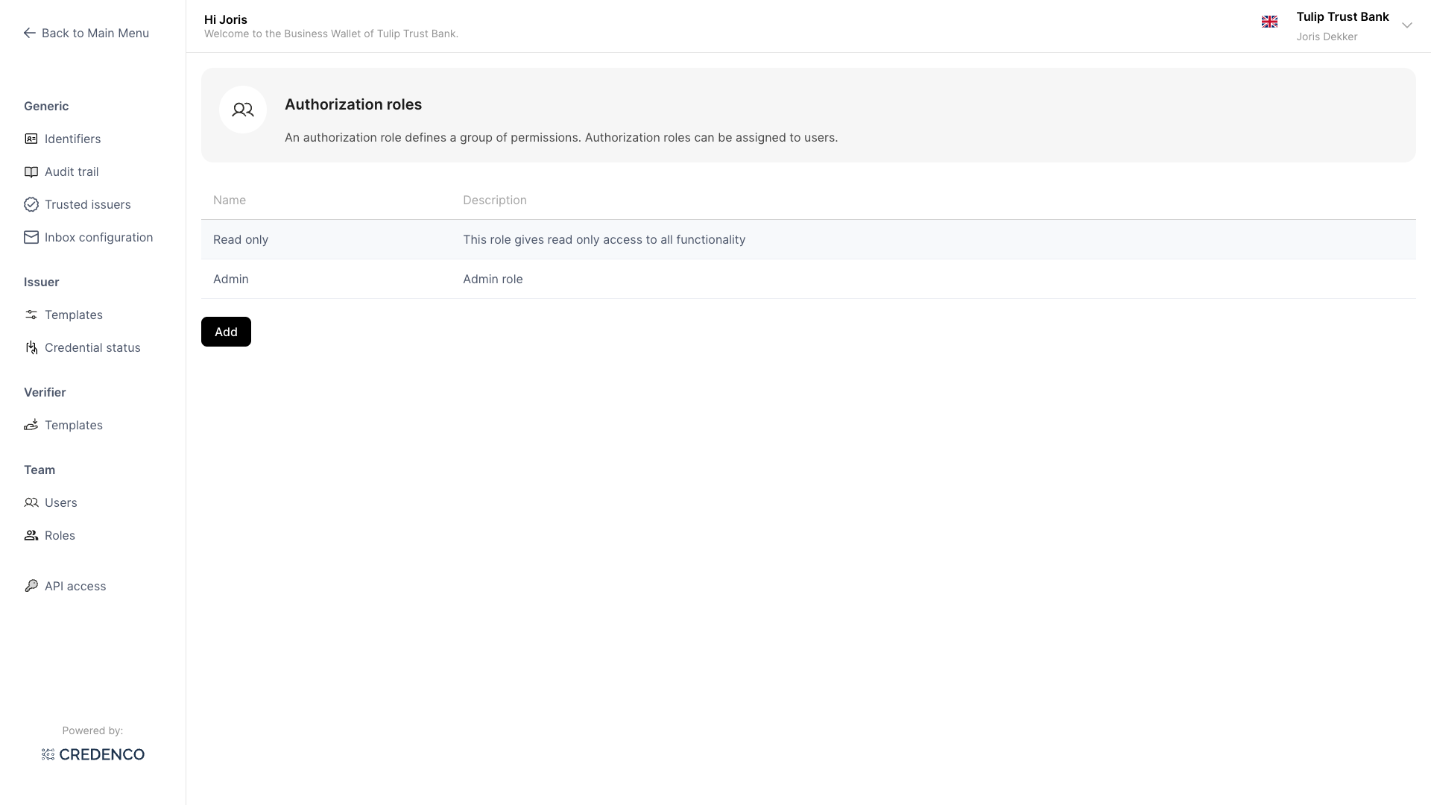
Task: Click the Issuer Templates sliders icon
Action: 31,315
